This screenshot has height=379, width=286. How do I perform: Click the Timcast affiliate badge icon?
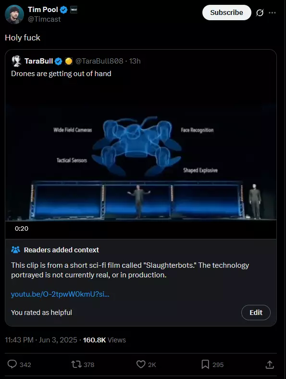(x=74, y=10)
